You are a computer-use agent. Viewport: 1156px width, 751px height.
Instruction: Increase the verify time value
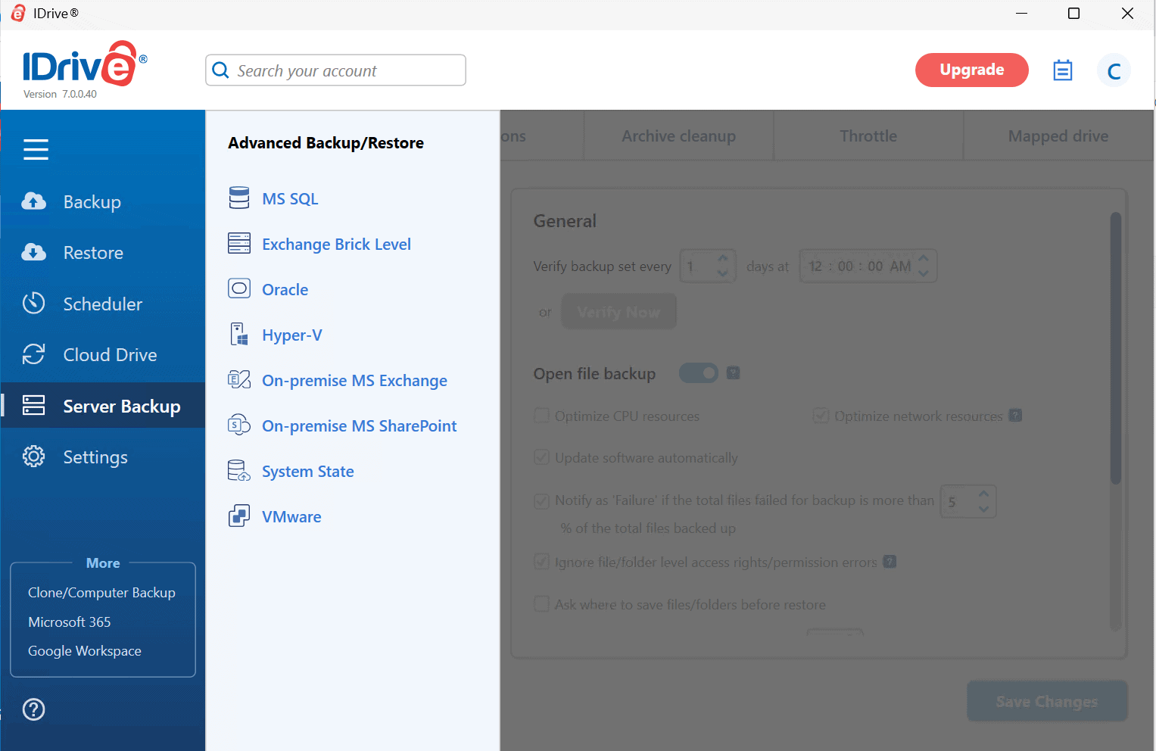pos(924,258)
